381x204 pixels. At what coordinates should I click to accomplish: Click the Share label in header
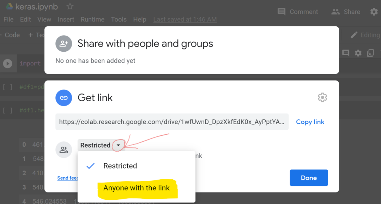352,12
